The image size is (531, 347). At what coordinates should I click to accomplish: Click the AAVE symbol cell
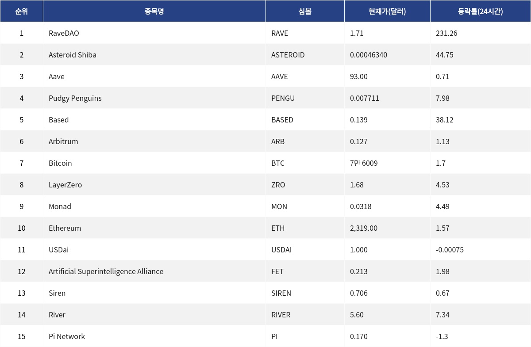click(x=280, y=76)
